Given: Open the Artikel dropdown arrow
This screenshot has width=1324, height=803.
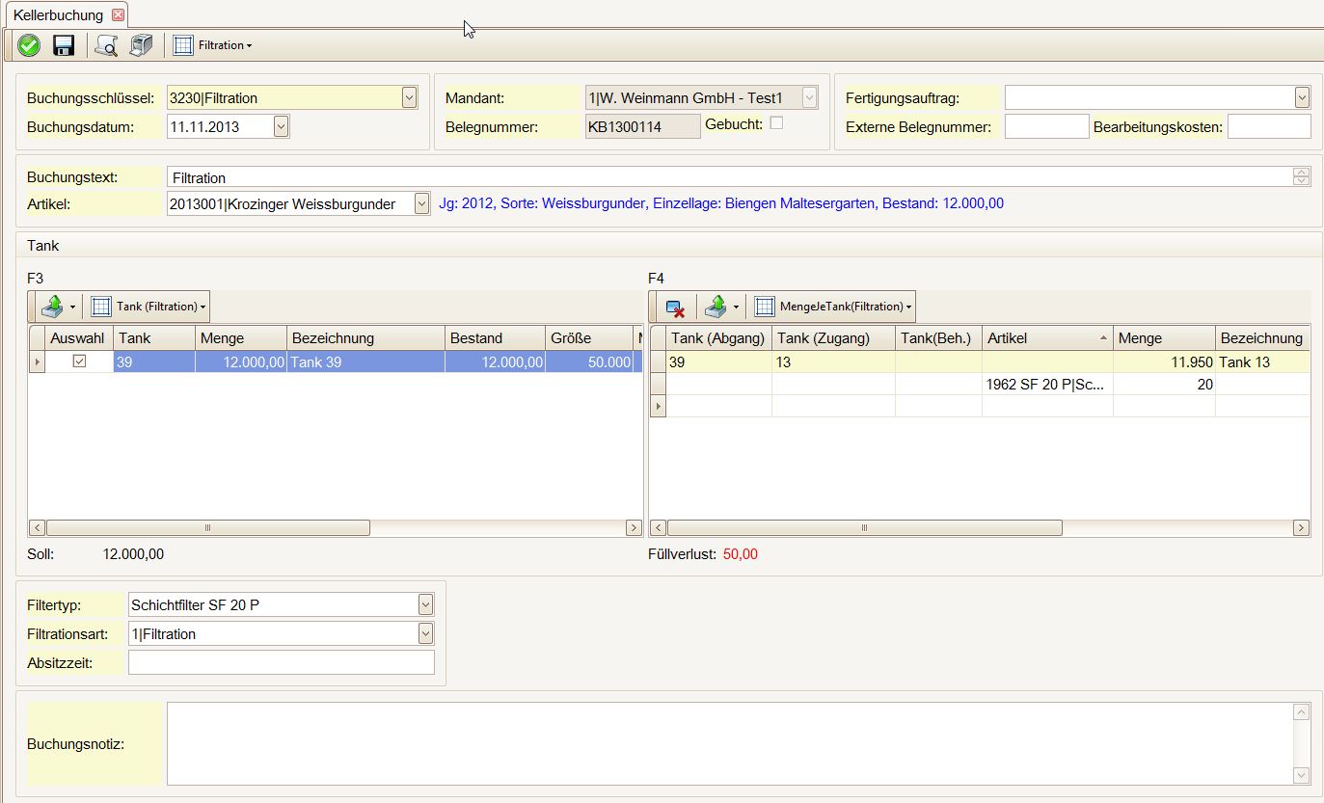Looking at the screenshot, I should [421, 203].
